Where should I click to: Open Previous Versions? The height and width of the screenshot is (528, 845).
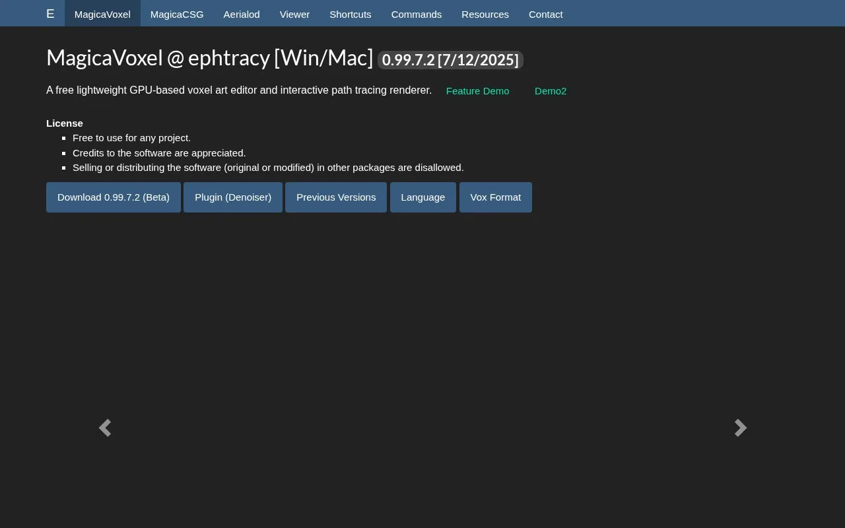point(336,197)
